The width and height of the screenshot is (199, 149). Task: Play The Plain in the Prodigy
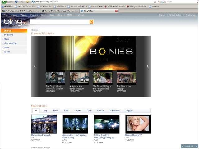pyautogui.click(x=127, y=78)
